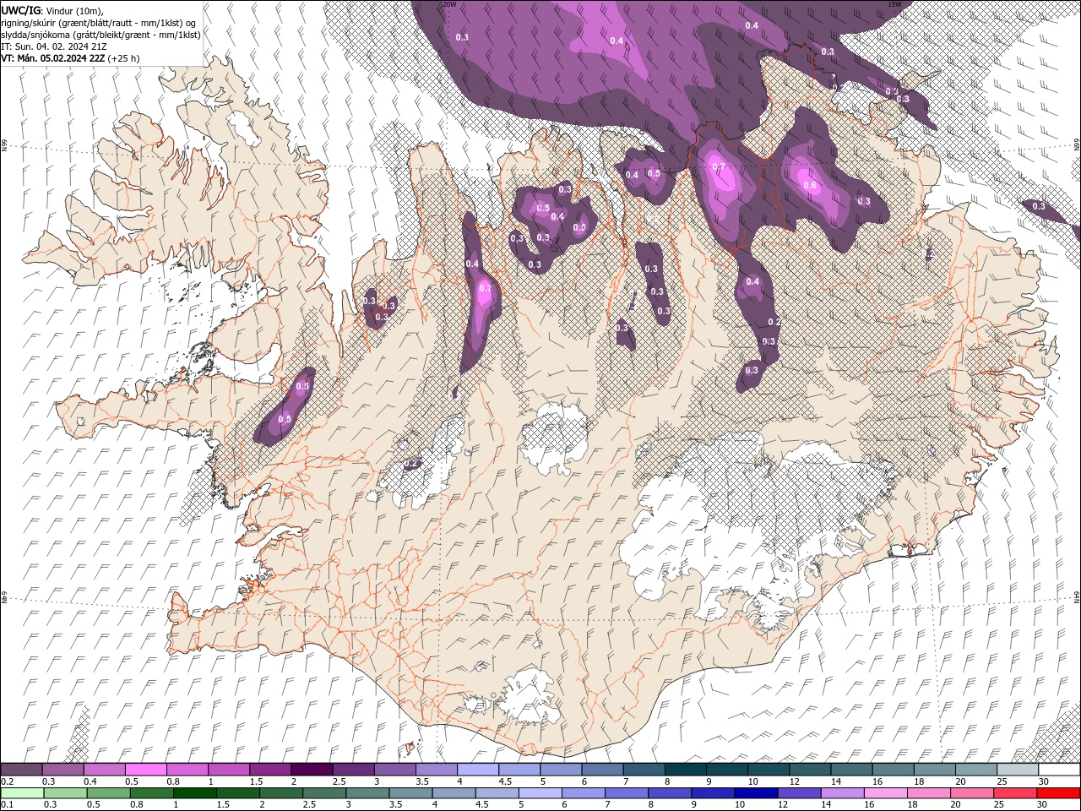This screenshot has width=1081, height=811.
Task: Click the upper legend swatch labeled 7
Action: pos(644,769)
